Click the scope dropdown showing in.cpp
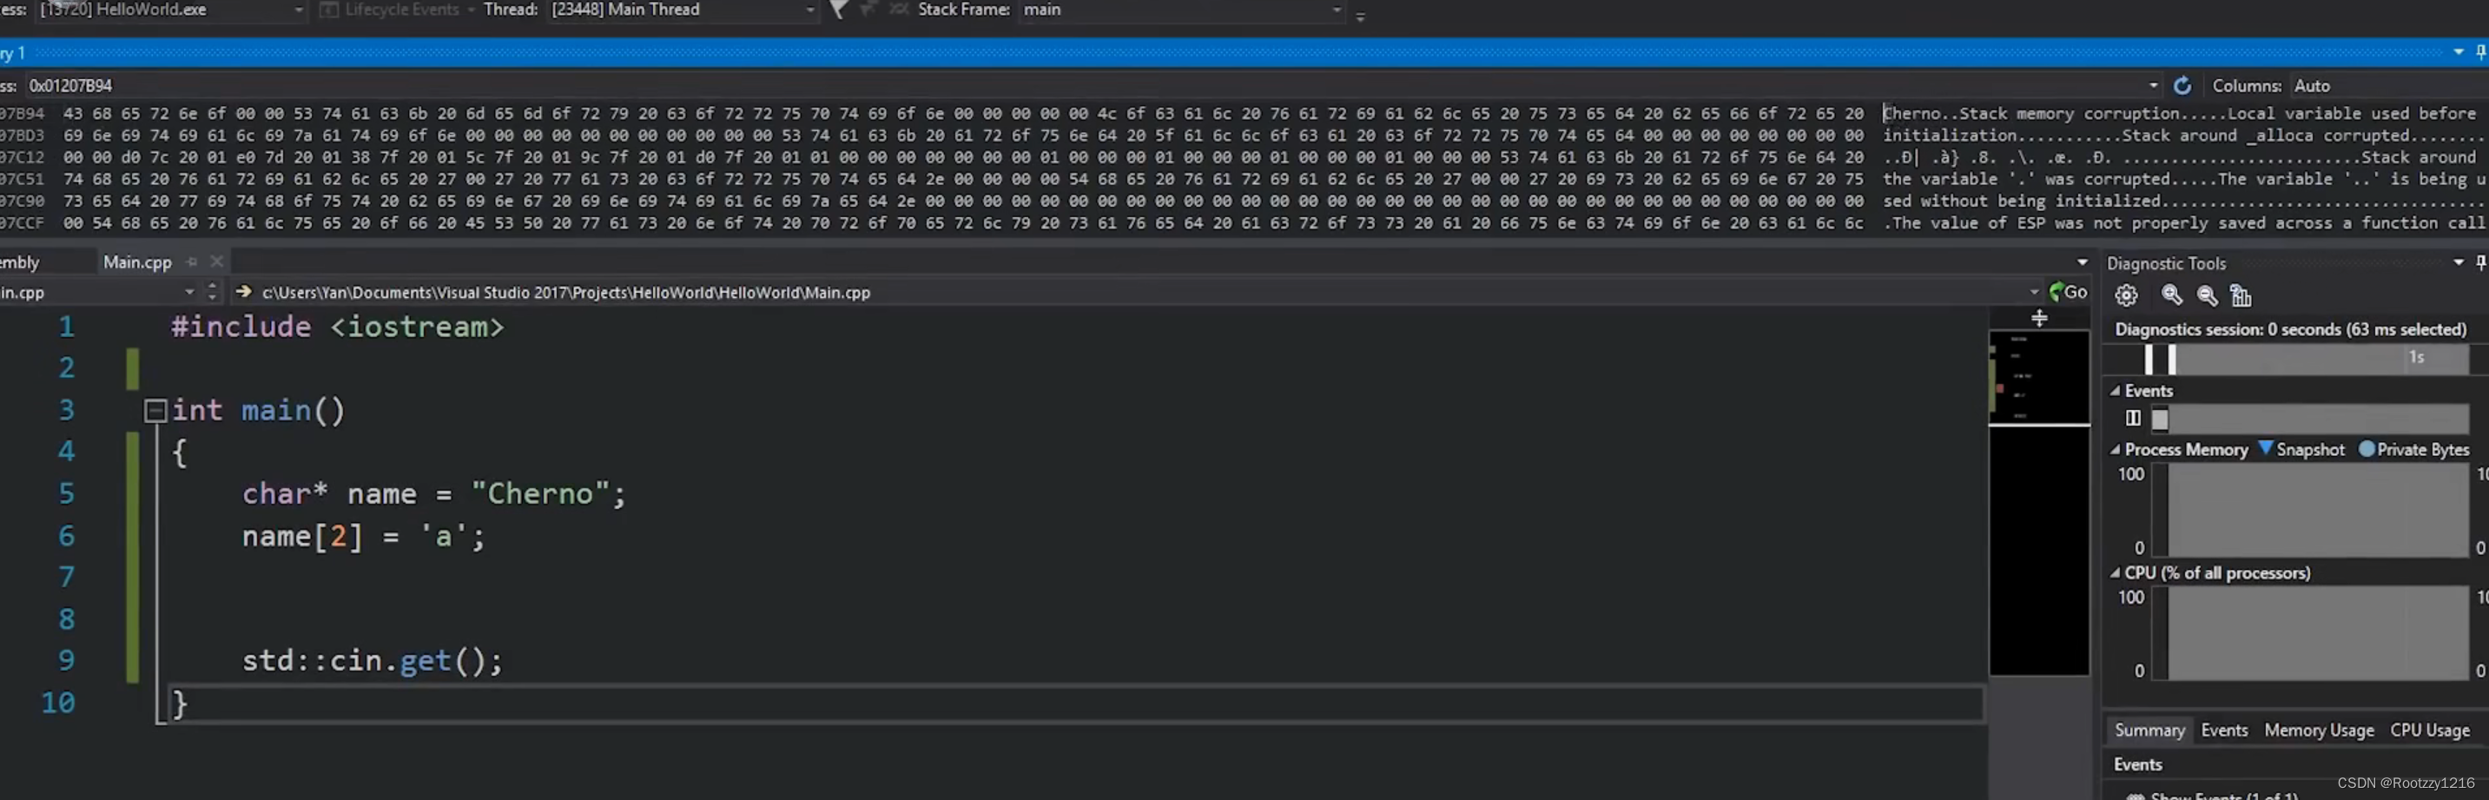Image resolution: width=2489 pixels, height=800 pixels. click(x=98, y=292)
